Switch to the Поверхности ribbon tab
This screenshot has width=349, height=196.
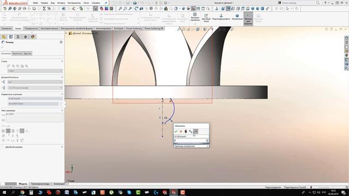click(31, 28)
